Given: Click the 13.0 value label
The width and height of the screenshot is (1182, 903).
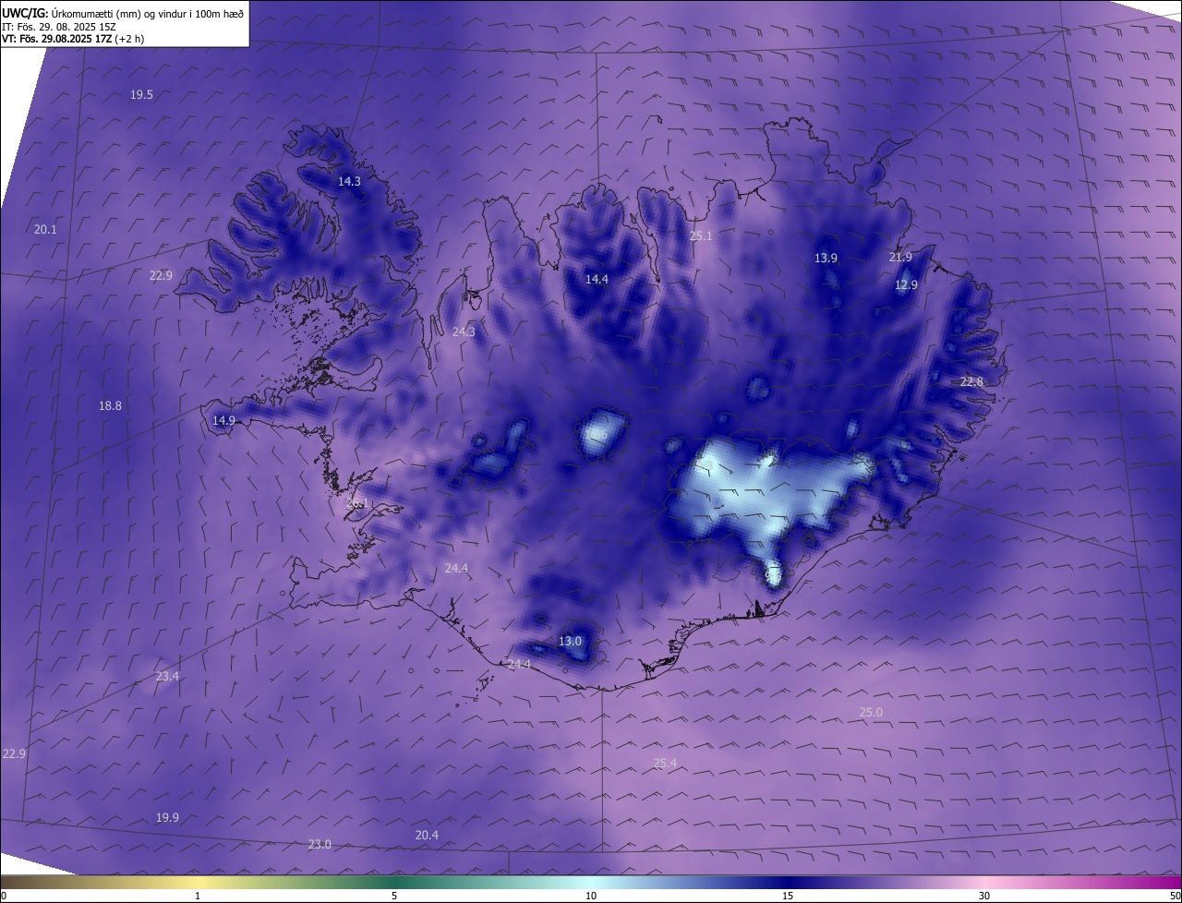Looking at the screenshot, I should (571, 642).
